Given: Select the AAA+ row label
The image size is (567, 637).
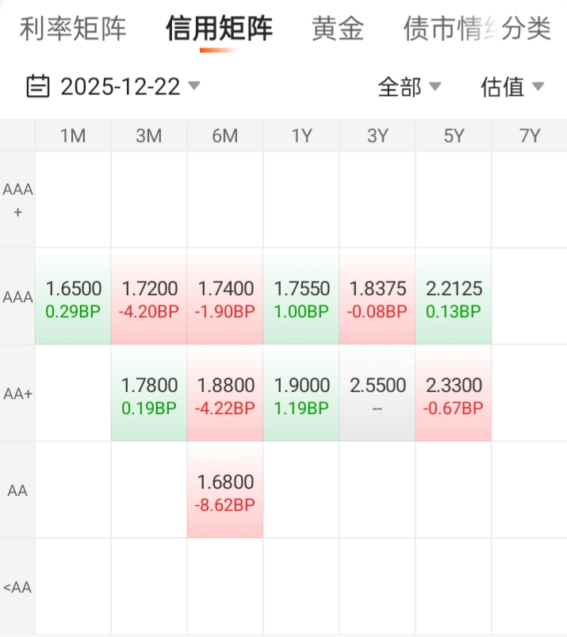Looking at the screenshot, I should coord(17,201).
